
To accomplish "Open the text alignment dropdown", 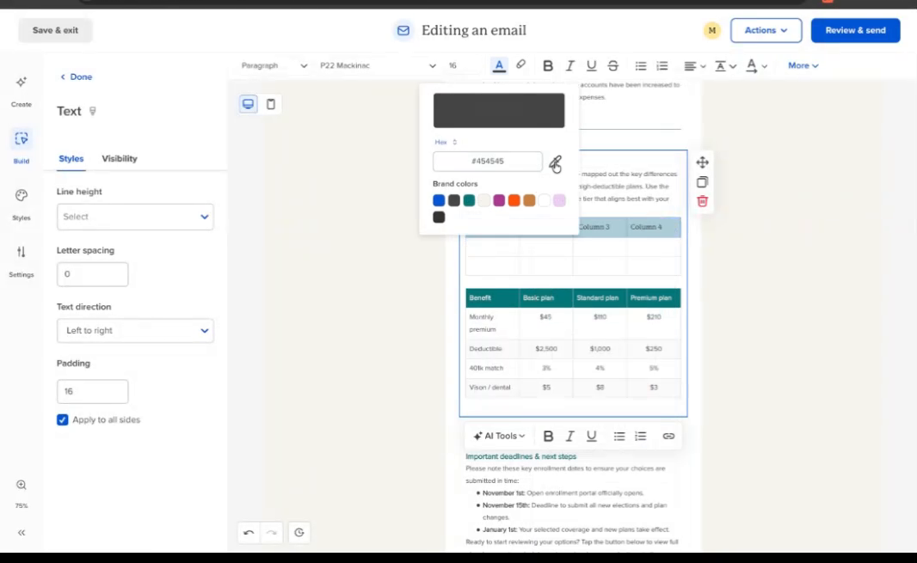I will [x=694, y=65].
